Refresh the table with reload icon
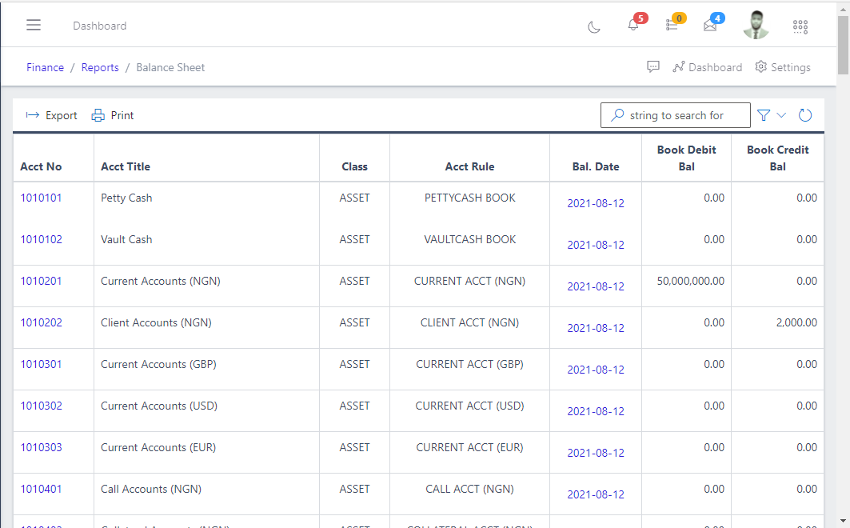 click(x=805, y=115)
